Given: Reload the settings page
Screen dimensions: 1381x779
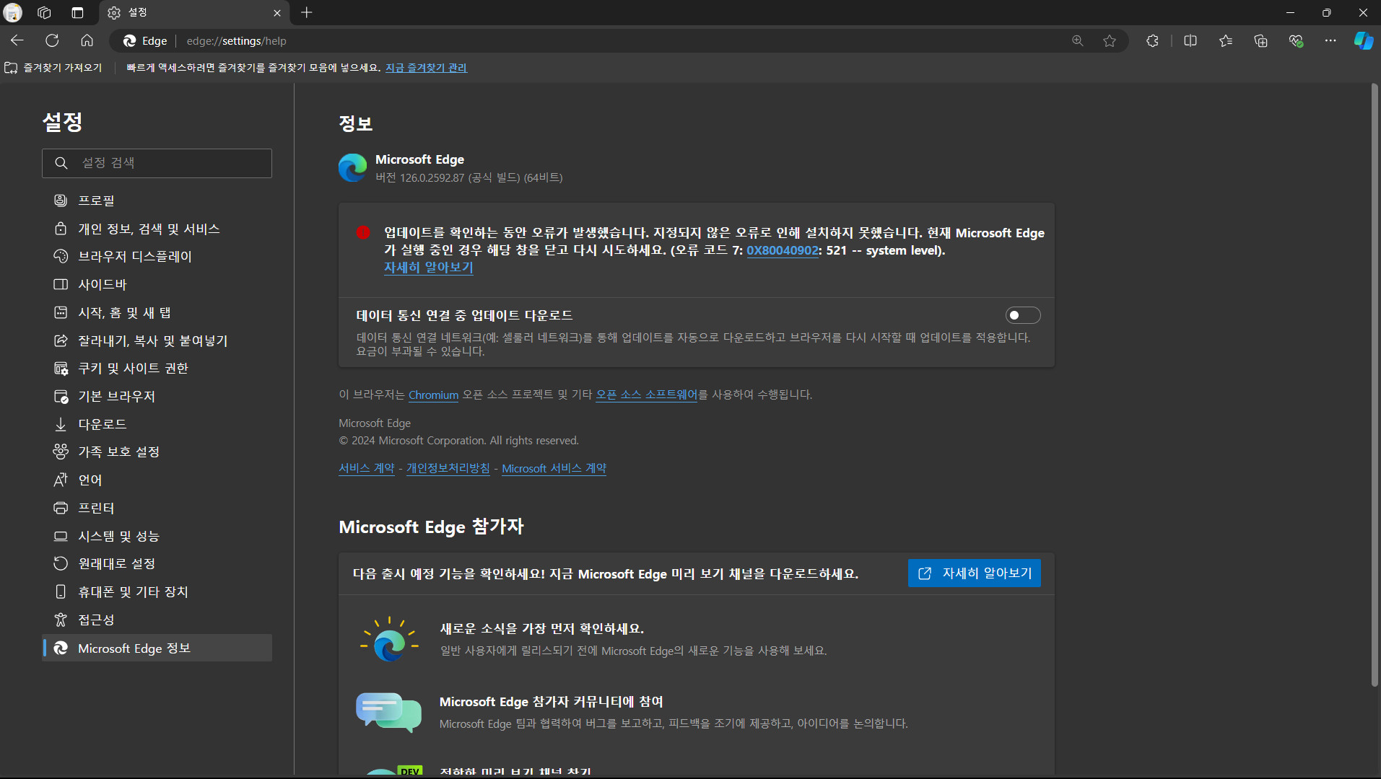Looking at the screenshot, I should tap(52, 41).
